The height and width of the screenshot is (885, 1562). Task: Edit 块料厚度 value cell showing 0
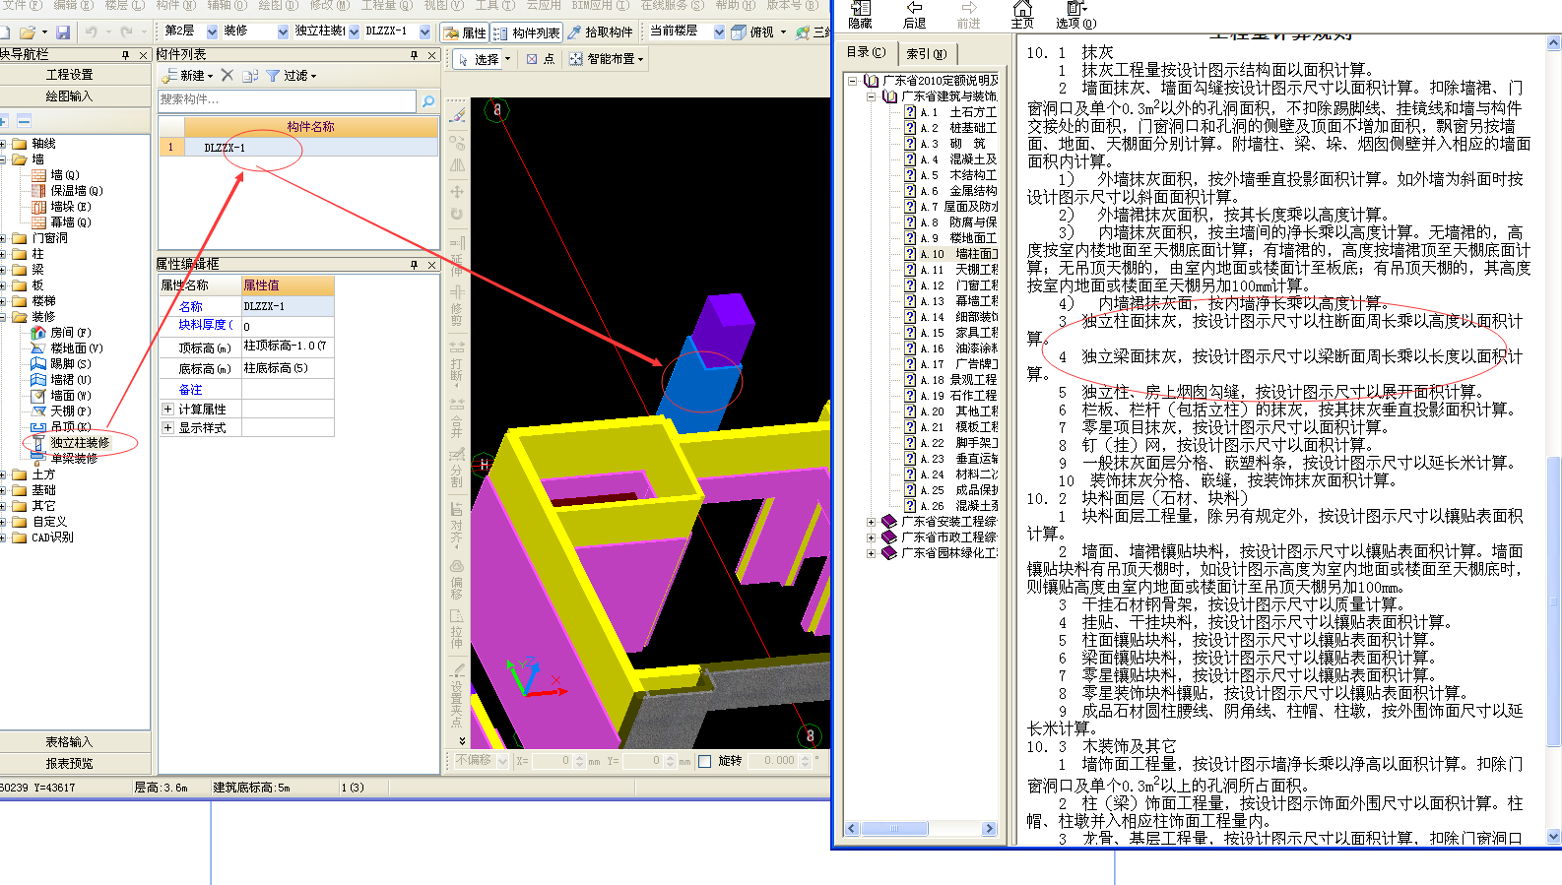(288, 326)
